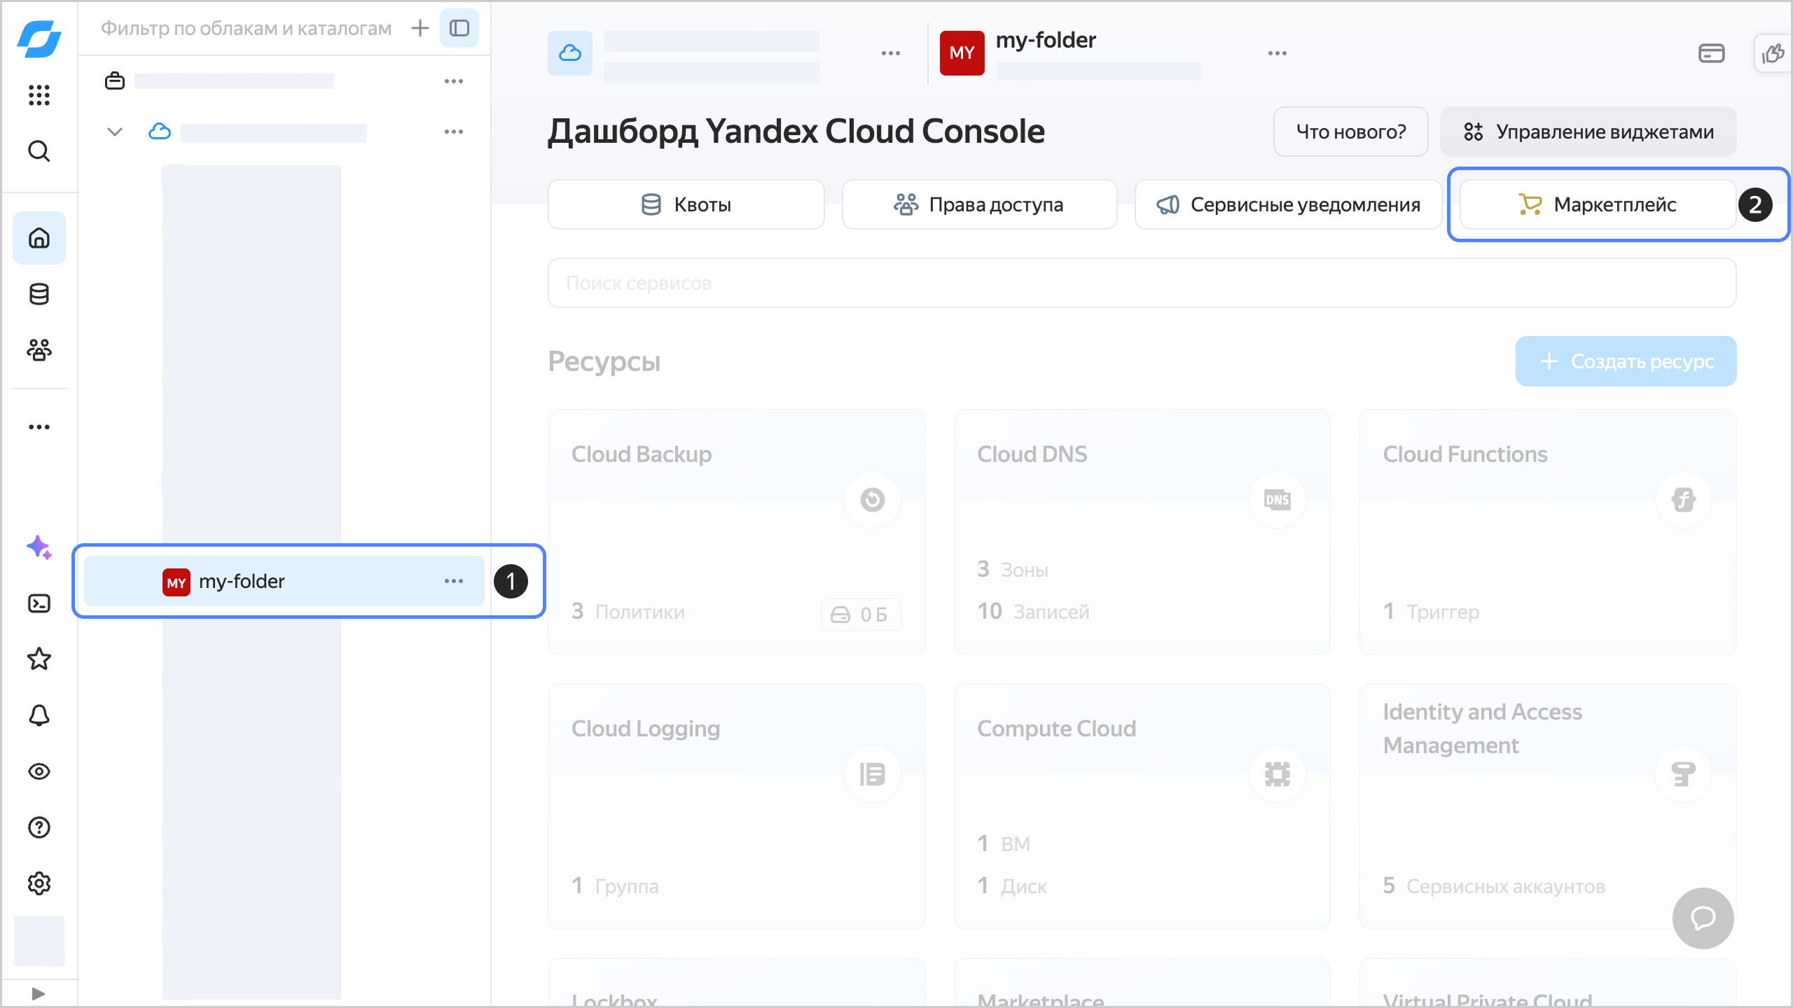The height and width of the screenshot is (1008, 1793).
Task: Open the support chat bubble button
Action: point(1703,918)
